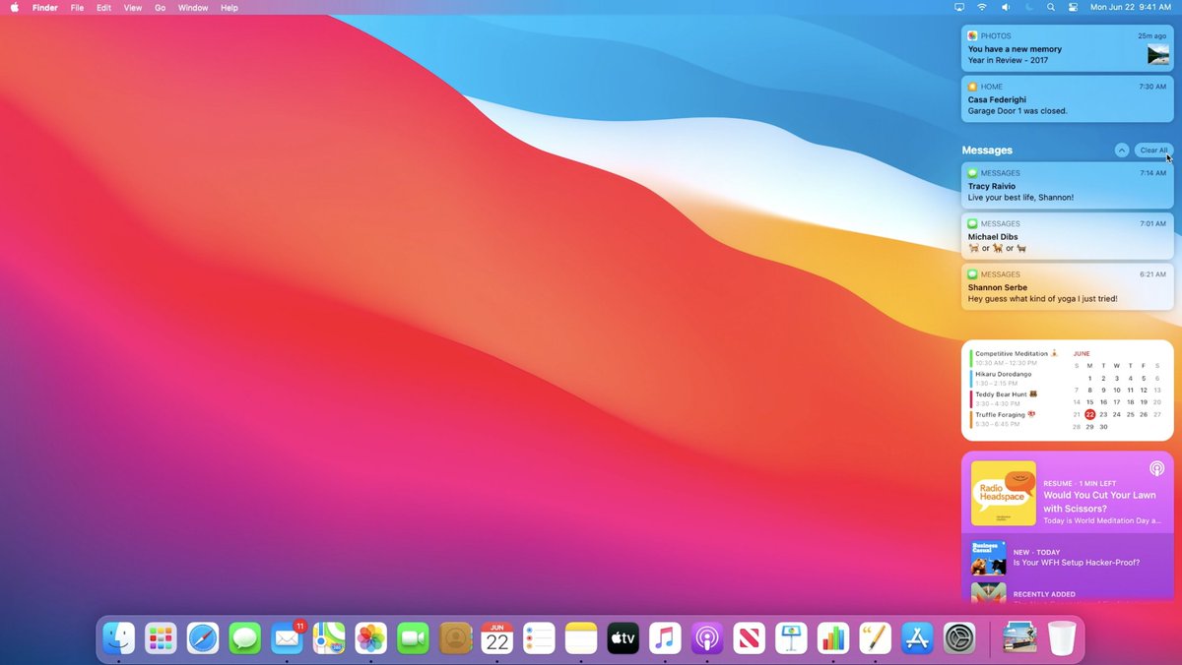Screen dimensions: 1182x665
Task: Open the App Store in the Dock
Action: (917, 638)
